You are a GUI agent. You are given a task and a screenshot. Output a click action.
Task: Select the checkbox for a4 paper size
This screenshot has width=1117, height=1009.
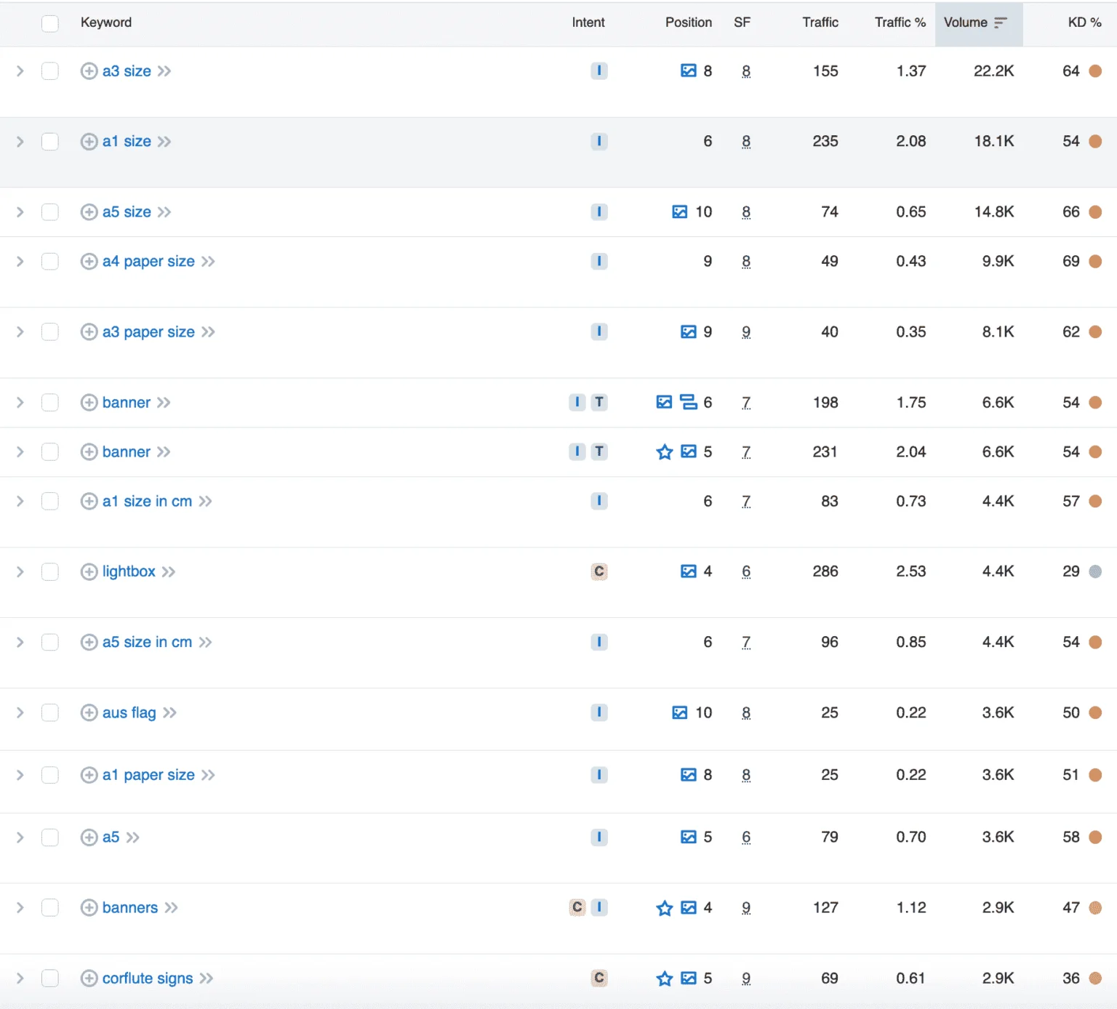(50, 262)
